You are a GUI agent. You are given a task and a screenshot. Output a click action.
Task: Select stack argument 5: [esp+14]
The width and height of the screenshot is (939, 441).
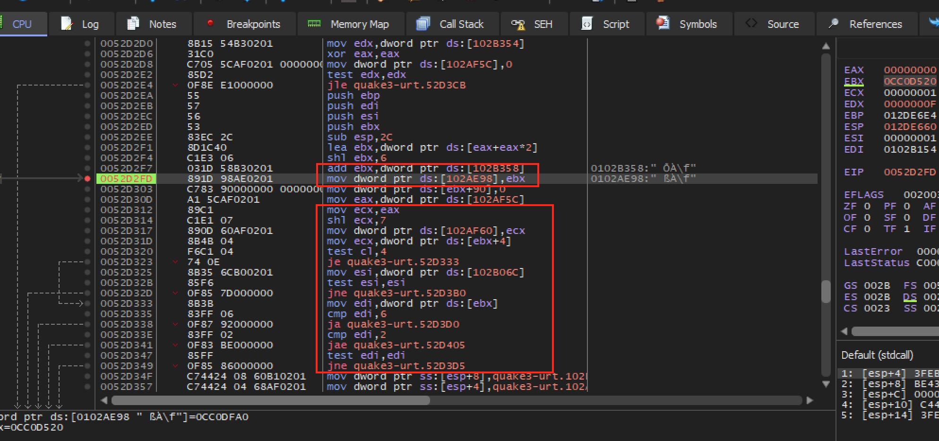(x=890, y=415)
